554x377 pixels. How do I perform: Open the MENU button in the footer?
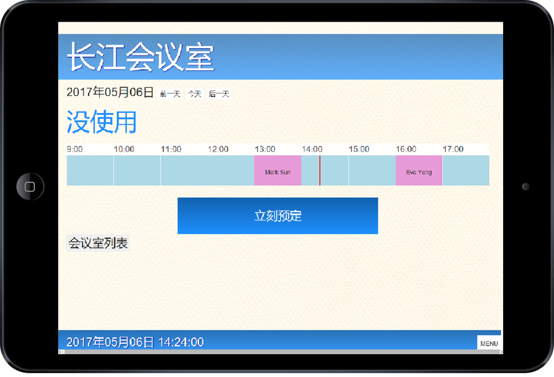489,344
